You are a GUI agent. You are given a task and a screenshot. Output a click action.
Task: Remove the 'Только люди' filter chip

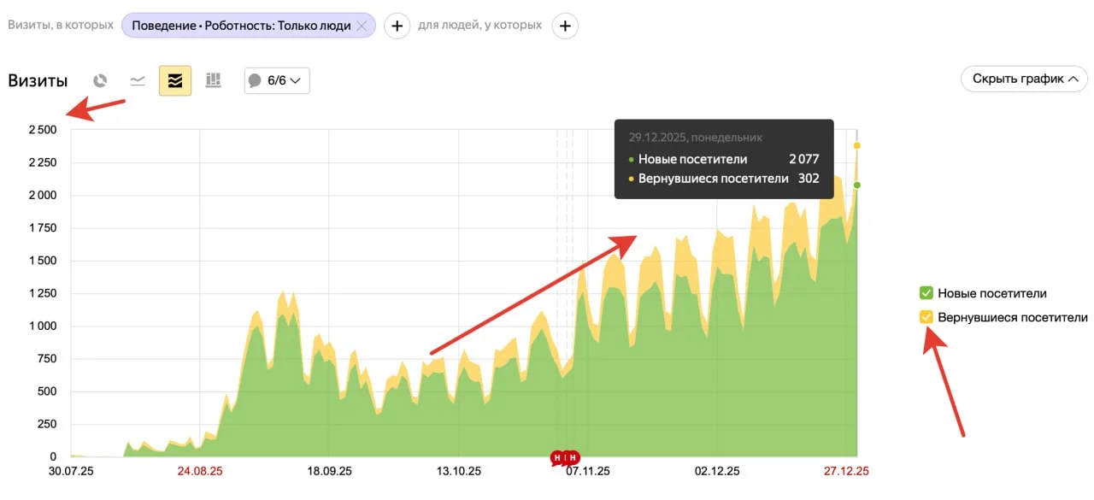(x=362, y=26)
